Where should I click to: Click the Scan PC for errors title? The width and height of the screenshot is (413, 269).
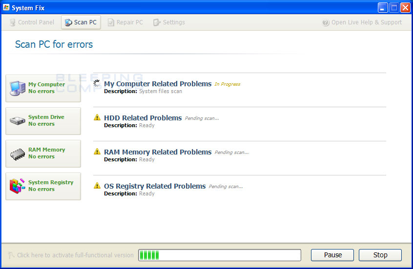point(54,44)
